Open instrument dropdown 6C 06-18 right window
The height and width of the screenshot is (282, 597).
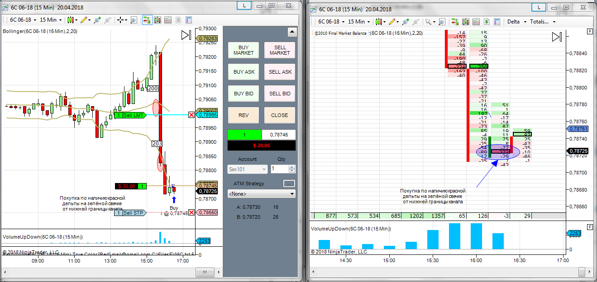[330, 21]
